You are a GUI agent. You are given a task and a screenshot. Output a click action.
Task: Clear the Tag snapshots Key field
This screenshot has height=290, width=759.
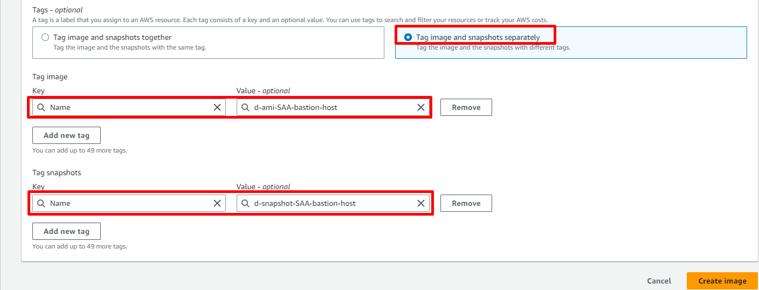tap(217, 203)
